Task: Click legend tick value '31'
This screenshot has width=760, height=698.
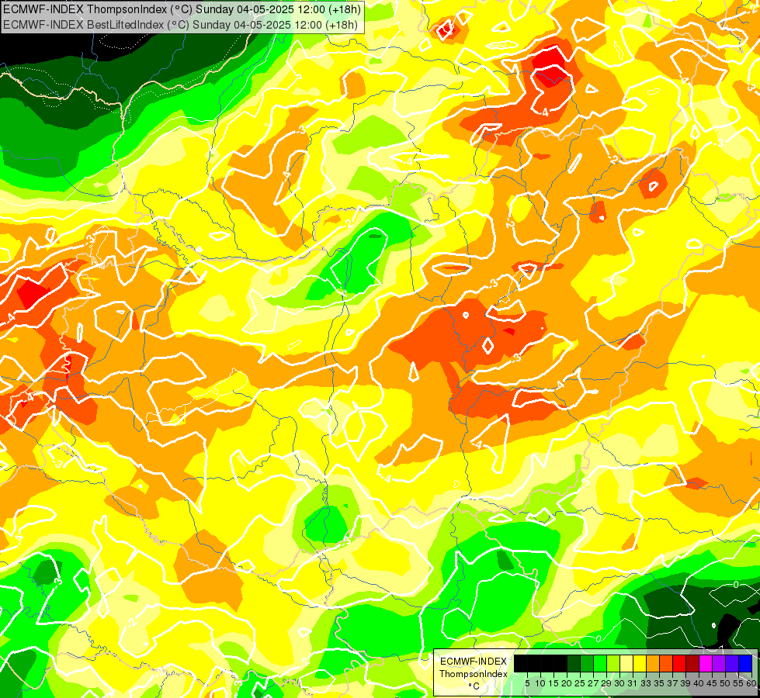Action: point(633,683)
